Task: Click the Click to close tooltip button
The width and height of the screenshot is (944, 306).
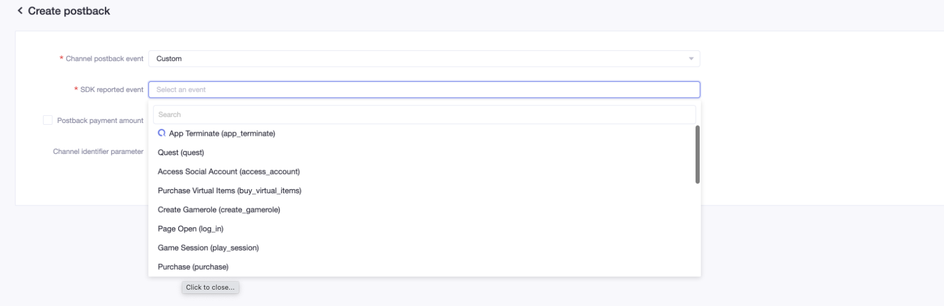Action: pyautogui.click(x=210, y=287)
